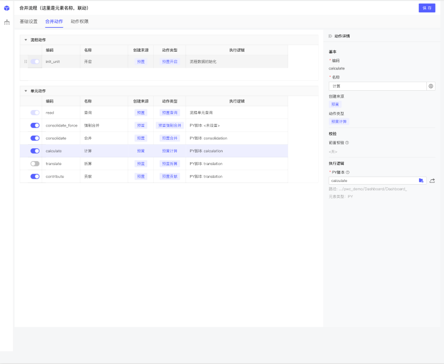The width and height of the screenshot is (444, 364).
Task: Disable the consolidate_force action toggle
Action: tap(35, 125)
